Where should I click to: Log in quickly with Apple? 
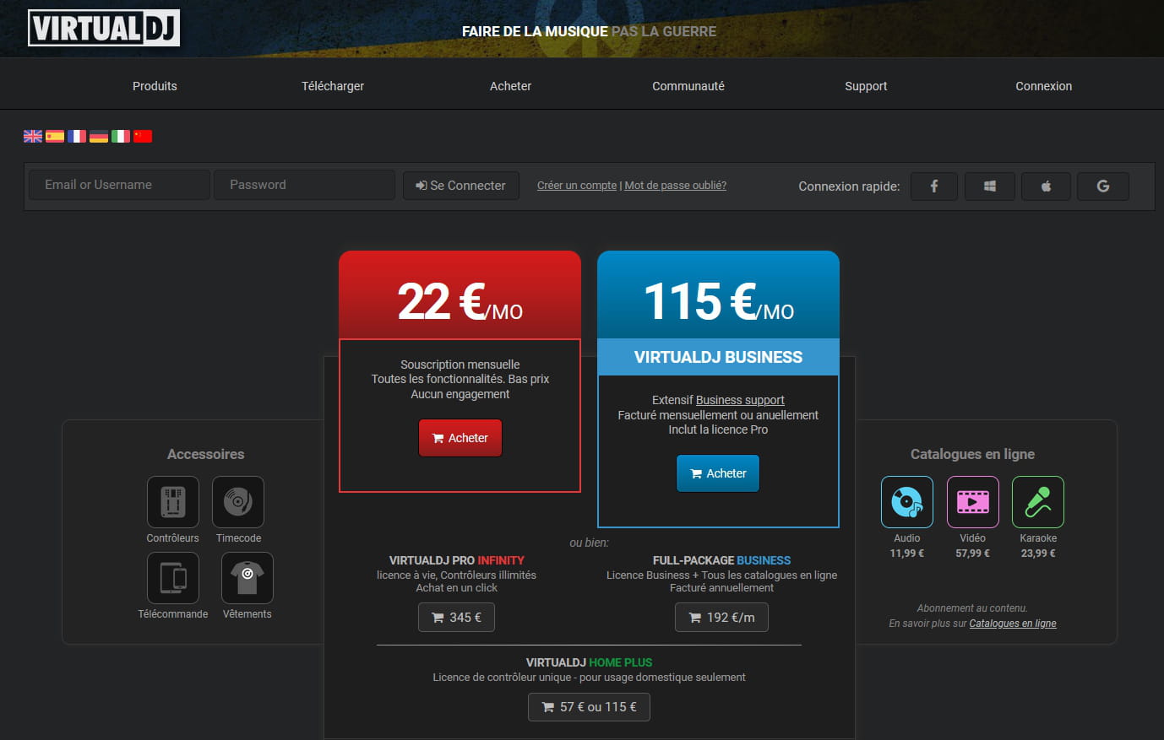click(x=1046, y=186)
